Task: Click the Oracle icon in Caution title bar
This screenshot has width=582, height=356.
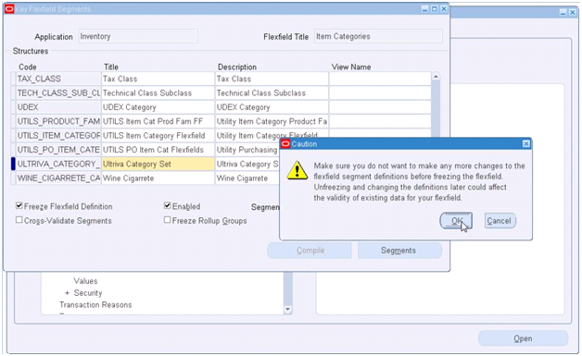Action: pyautogui.click(x=285, y=143)
